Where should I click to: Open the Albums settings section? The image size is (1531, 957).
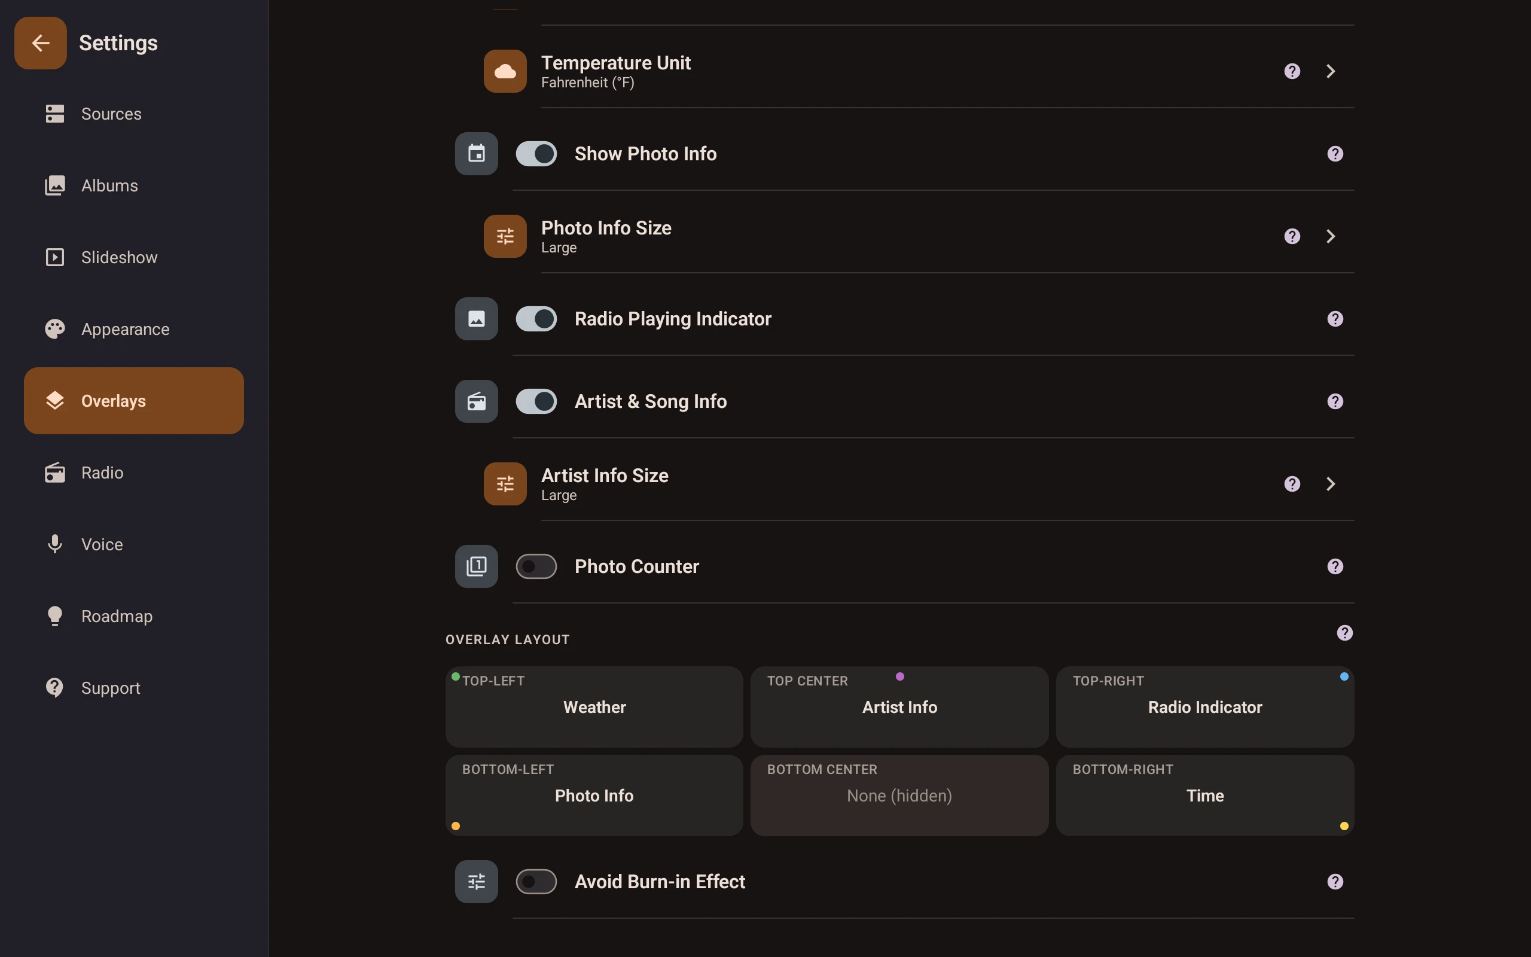[133, 185]
